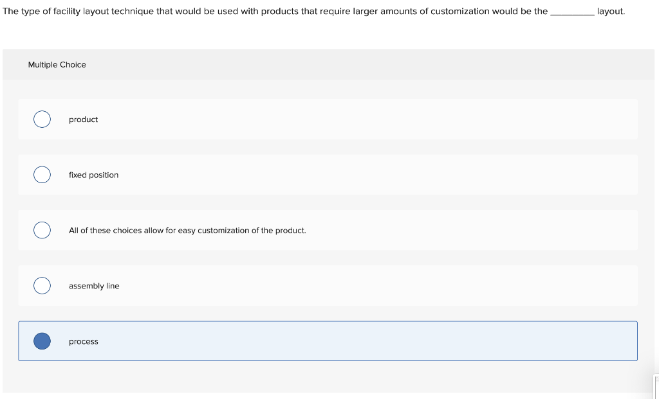This screenshot has width=659, height=399.
Task: Select the product radio button
Action: click(42, 119)
